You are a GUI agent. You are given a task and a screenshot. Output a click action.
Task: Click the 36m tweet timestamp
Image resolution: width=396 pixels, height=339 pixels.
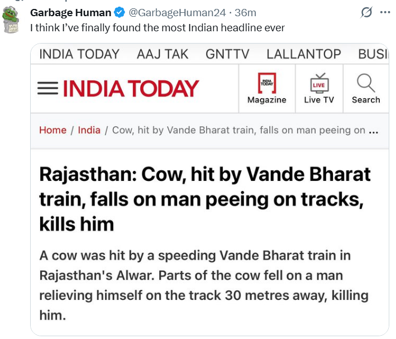pyautogui.click(x=246, y=12)
